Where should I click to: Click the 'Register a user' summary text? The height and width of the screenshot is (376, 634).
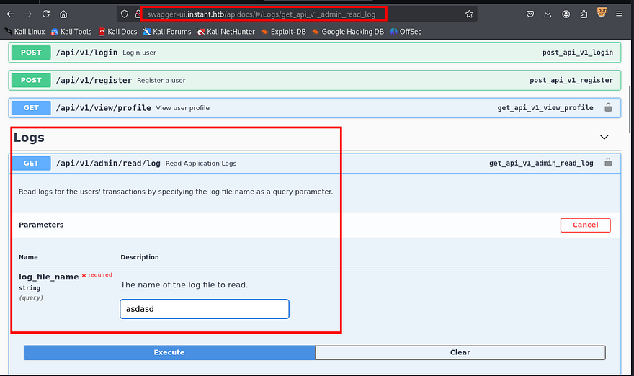pyautogui.click(x=161, y=81)
